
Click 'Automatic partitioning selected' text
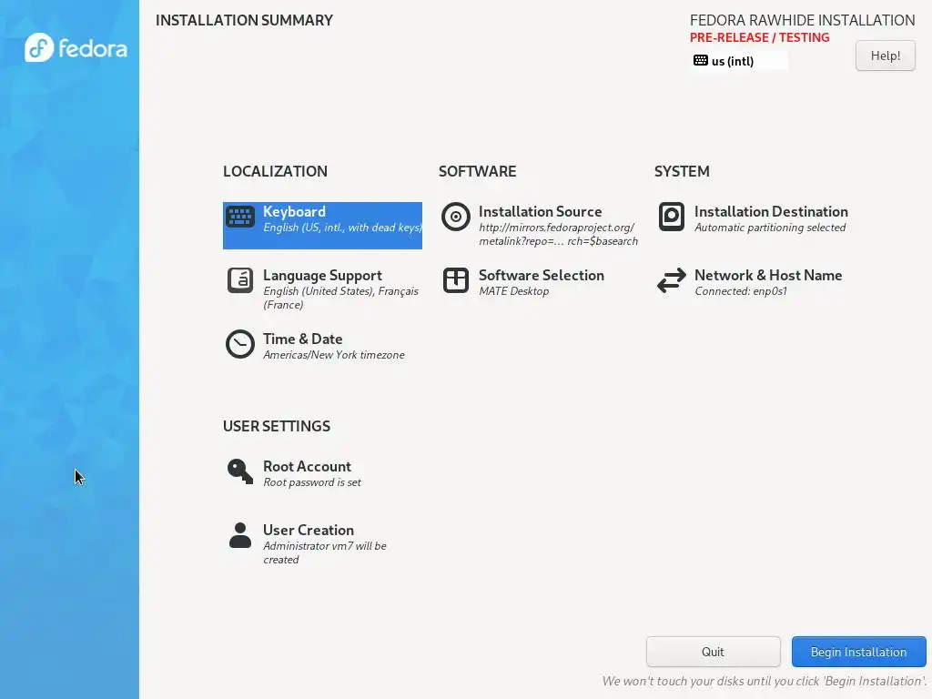coord(770,228)
